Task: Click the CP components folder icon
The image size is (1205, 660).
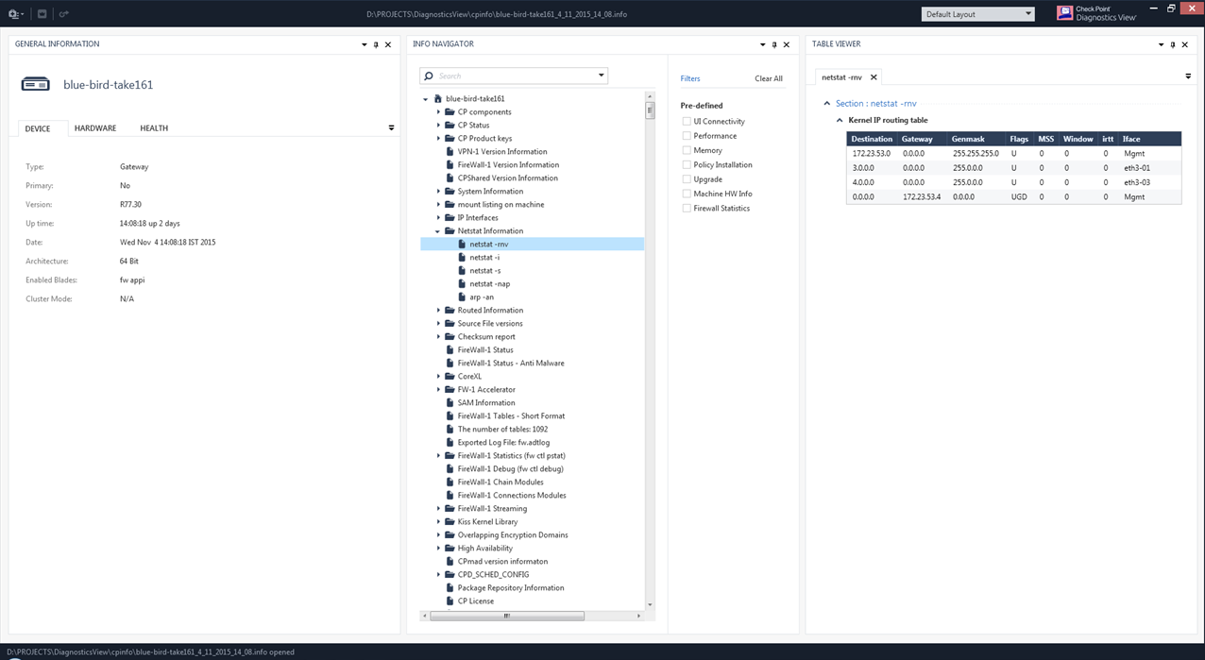Action: click(x=450, y=112)
